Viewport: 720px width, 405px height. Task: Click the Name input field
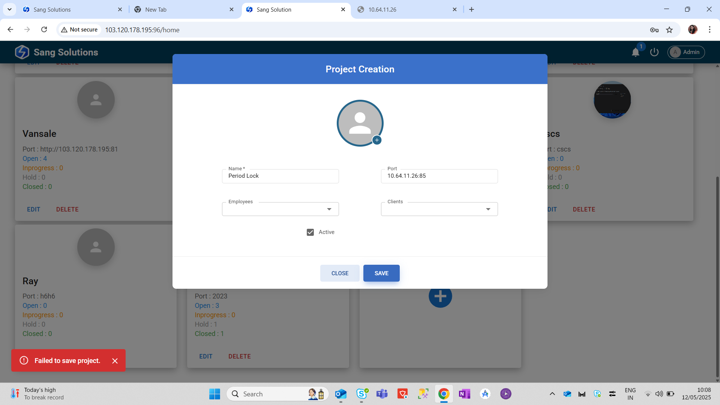pyautogui.click(x=280, y=176)
